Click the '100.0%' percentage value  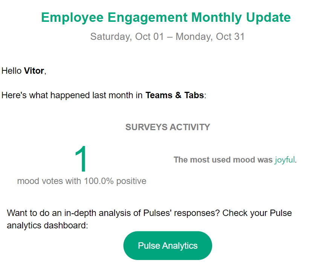click(x=99, y=181)
